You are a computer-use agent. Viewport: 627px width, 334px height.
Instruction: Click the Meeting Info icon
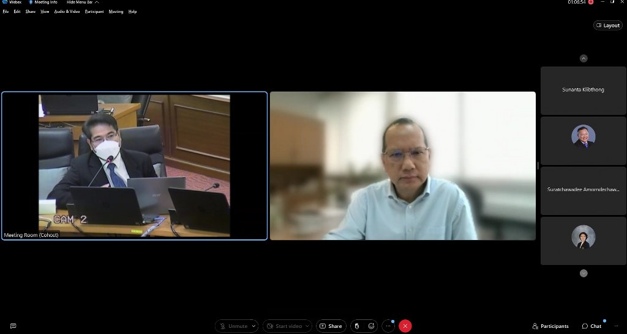pyautogui.click(x=43, y=2)
